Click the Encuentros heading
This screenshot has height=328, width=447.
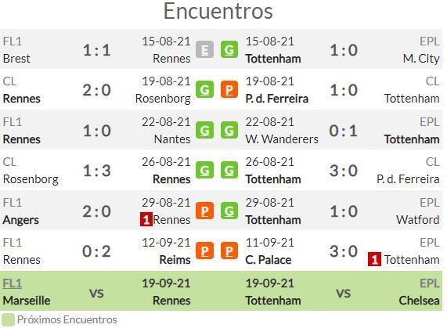click(x=218, y=12)
